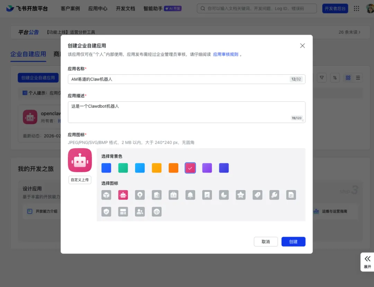The width and height of the screenshot is (374, 287).
Task: Select the star icon option
Action: coord(241,195)
